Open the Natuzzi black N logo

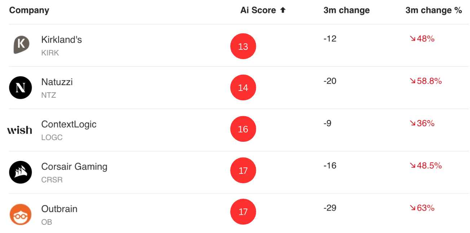point(21,88)
